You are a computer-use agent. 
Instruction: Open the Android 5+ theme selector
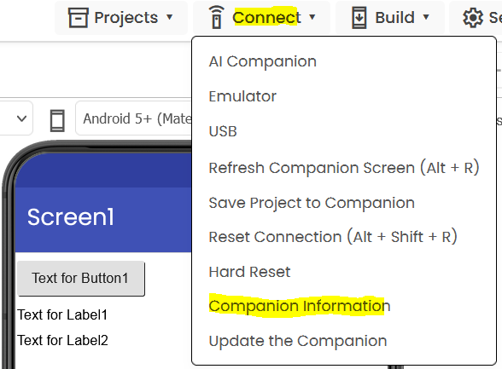(x=134, y=118)
